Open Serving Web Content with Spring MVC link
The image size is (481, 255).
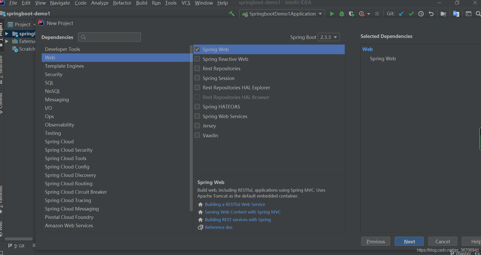(x=243, y=212)
